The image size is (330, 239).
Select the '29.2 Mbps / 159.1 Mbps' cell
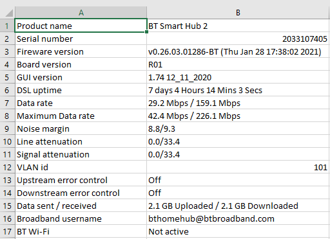tap(238, 103)
